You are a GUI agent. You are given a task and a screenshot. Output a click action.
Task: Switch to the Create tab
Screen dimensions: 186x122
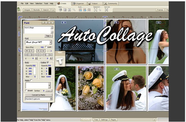(63, 3)
